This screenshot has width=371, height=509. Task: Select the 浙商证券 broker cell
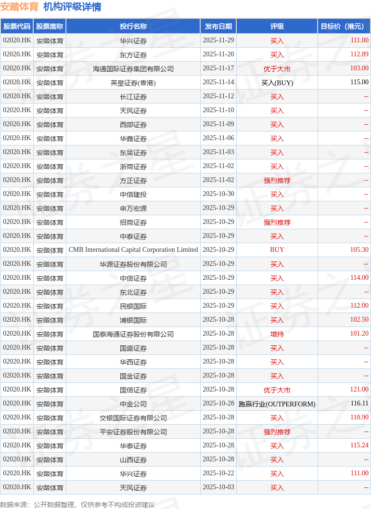pos(133,167)
